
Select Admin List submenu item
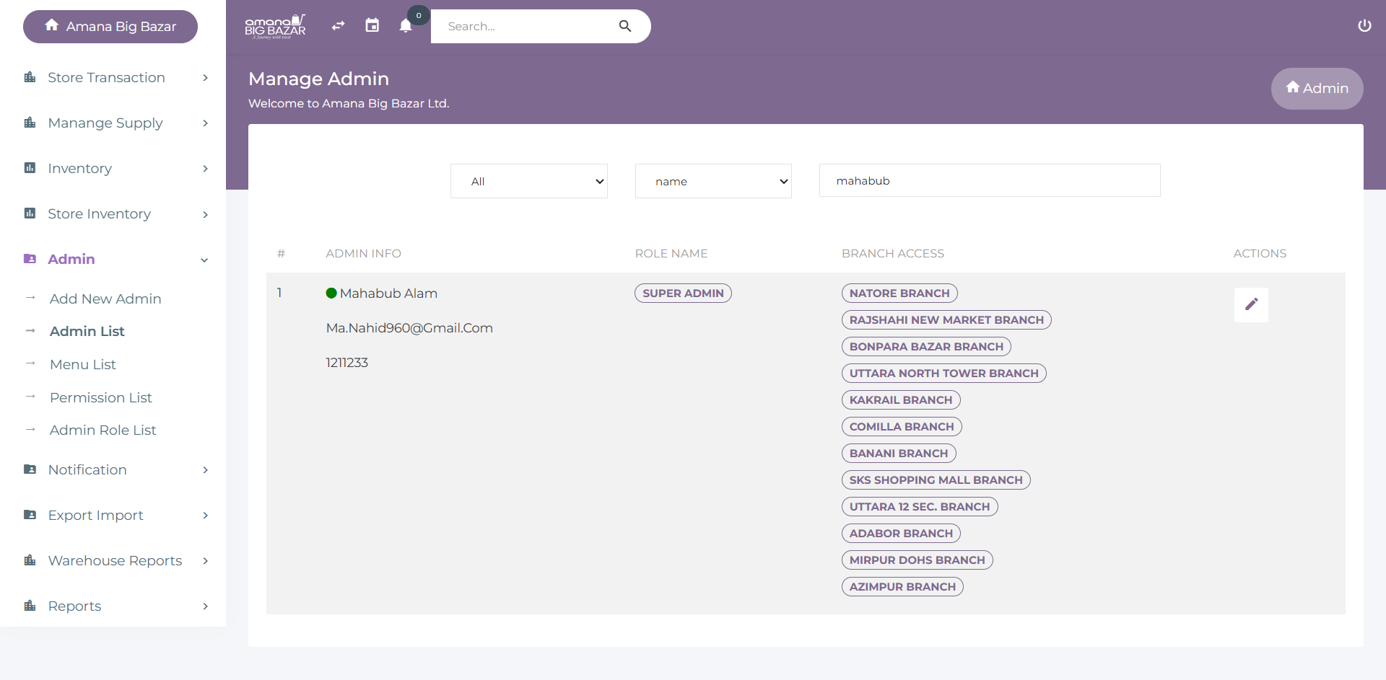(x=87, y=331)
